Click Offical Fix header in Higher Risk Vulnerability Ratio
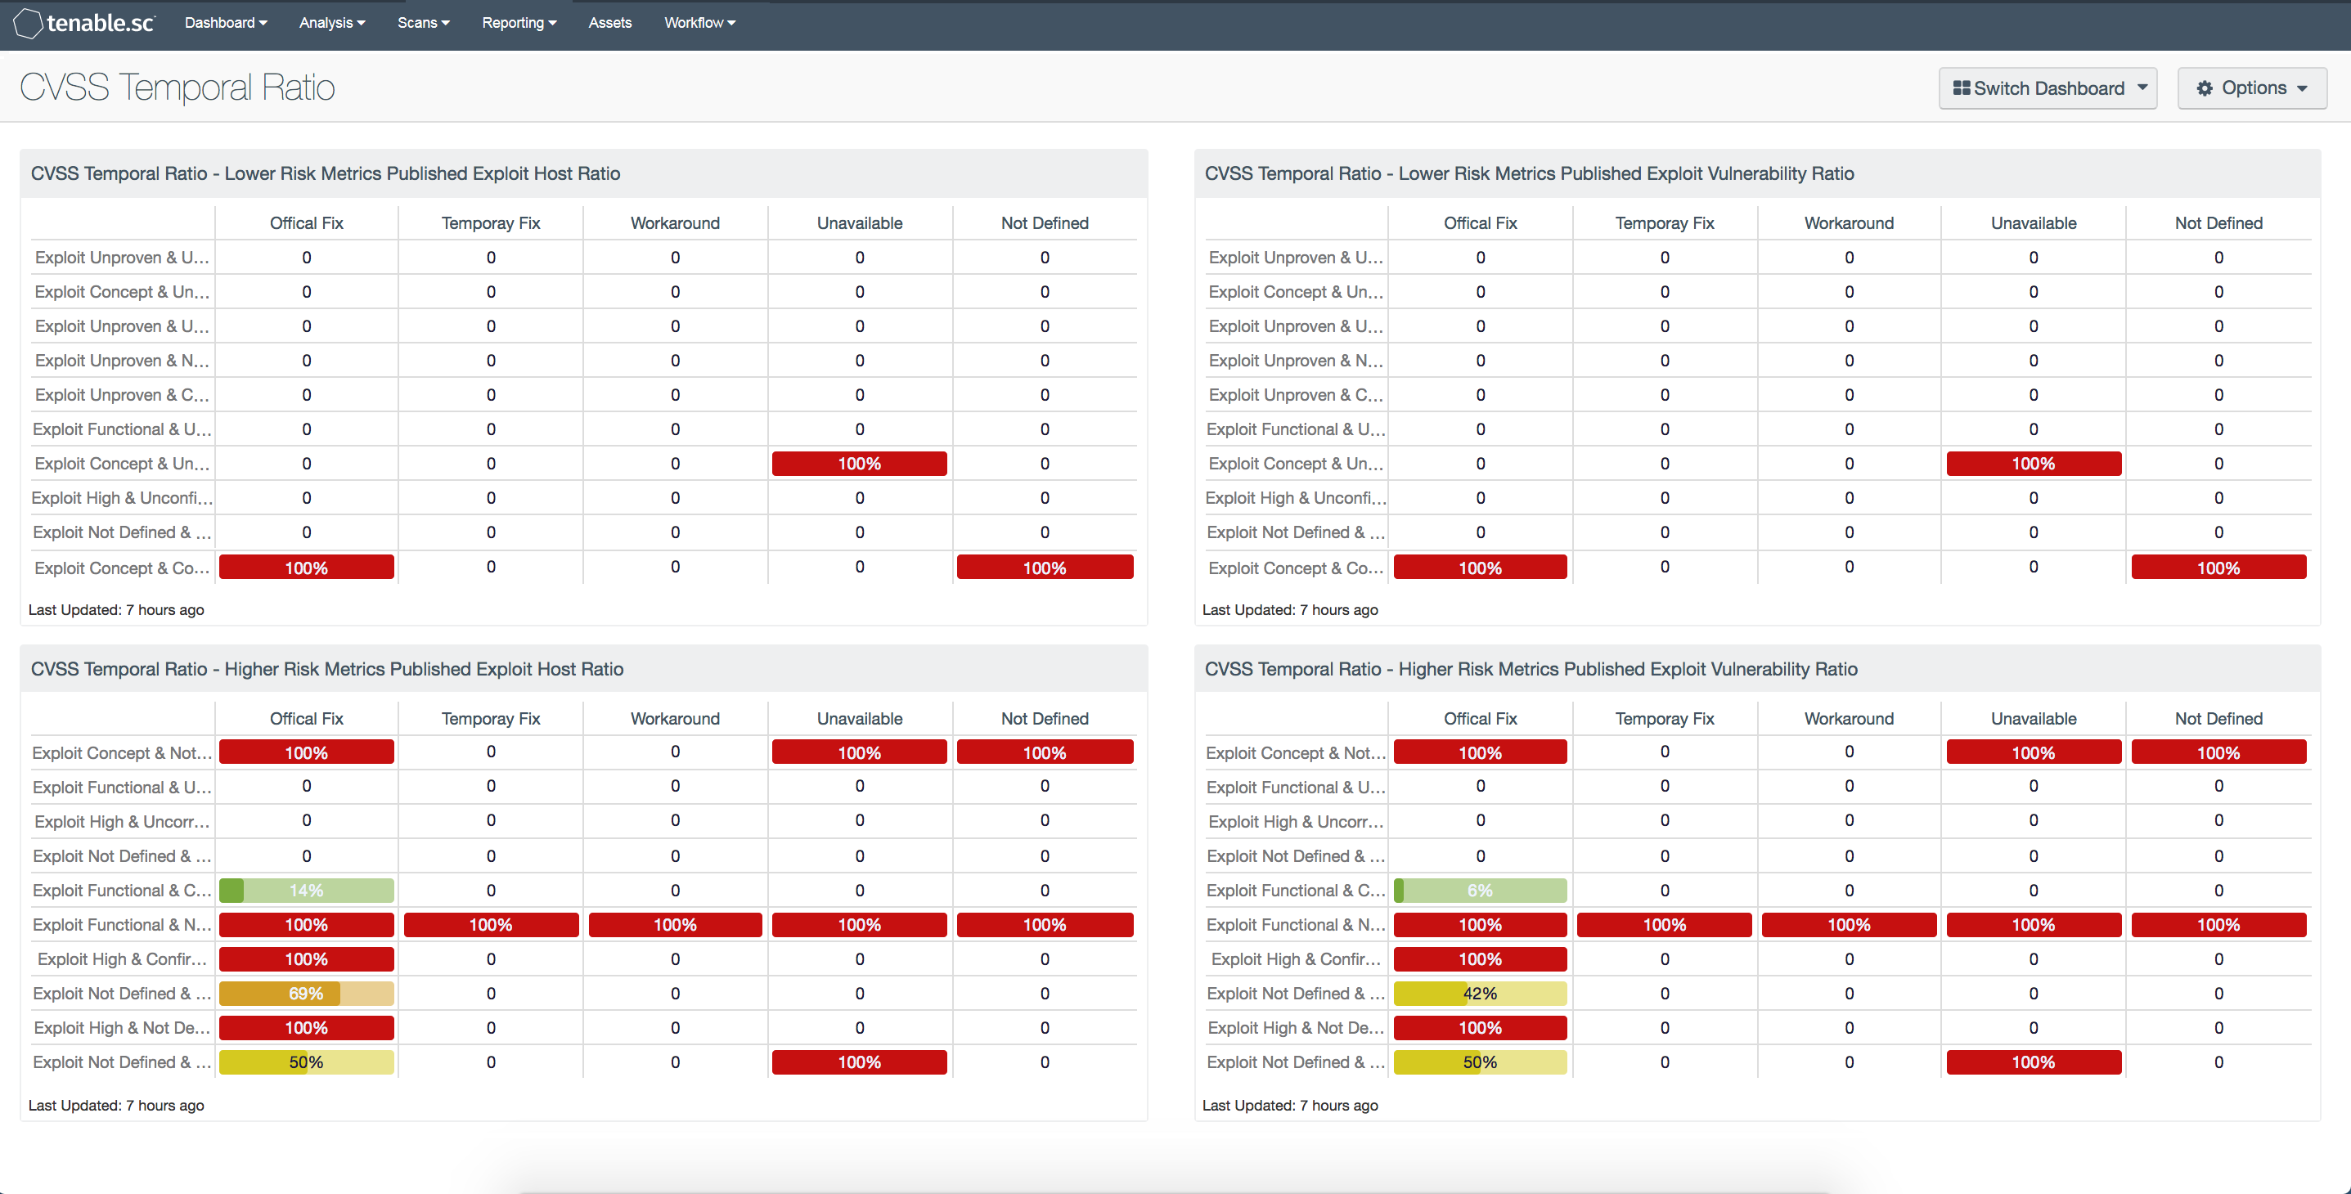This screenshot has width=2351, height=1194. pyautogui.click(x=1480, y=718)
